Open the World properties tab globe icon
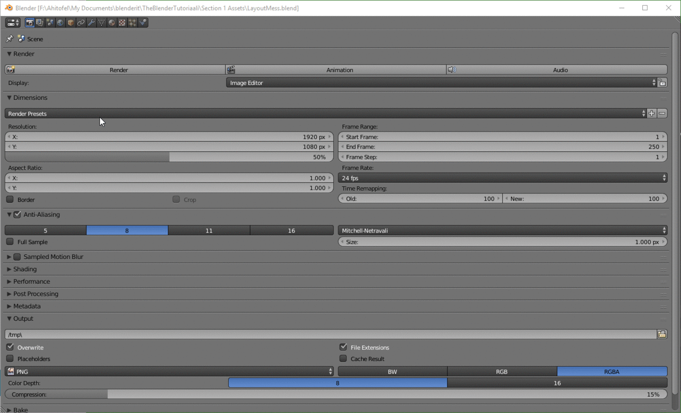 [x=60, y=23]
